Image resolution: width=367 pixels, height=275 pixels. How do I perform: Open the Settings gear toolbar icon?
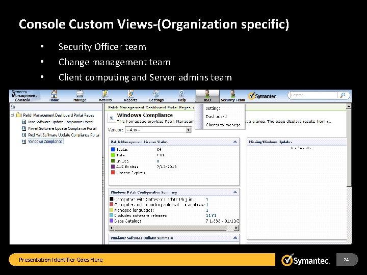(156, 96)
